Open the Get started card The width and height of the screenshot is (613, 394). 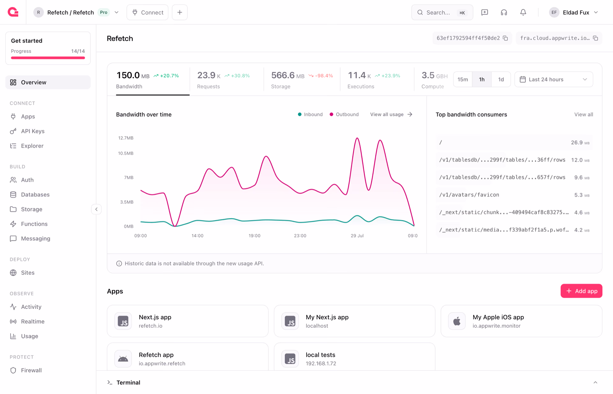(48, 48)
